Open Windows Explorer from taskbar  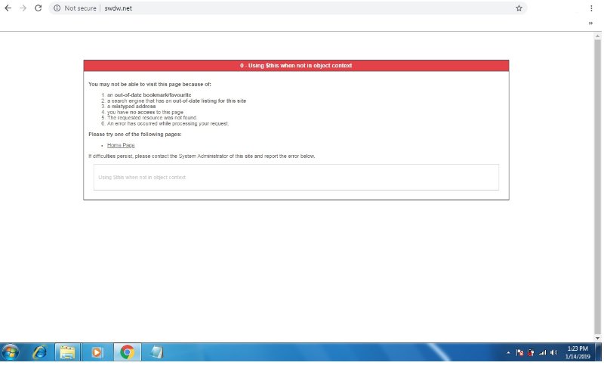click(x=68, y=352)
